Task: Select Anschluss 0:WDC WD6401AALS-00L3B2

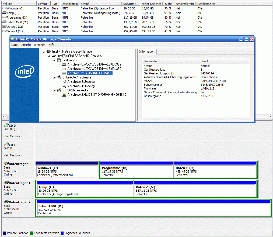Action: click(x=94, y=64)
